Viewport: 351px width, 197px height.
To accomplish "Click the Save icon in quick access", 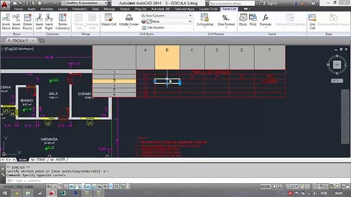I will tap(27, 3).
